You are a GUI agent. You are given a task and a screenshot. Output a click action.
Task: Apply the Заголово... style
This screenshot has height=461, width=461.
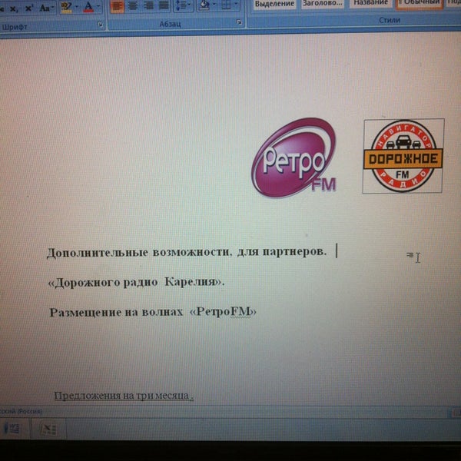coord(323,3)
